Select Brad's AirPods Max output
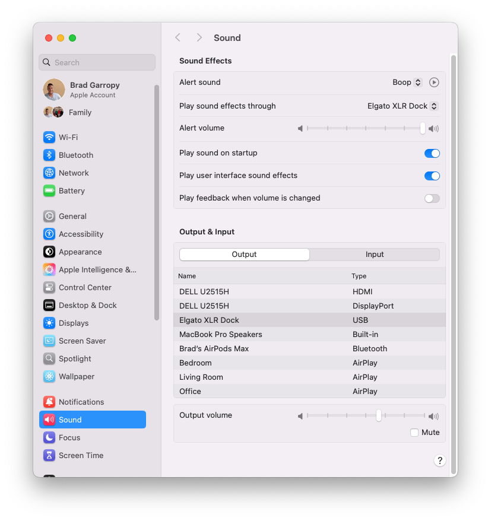 [309, 349]
